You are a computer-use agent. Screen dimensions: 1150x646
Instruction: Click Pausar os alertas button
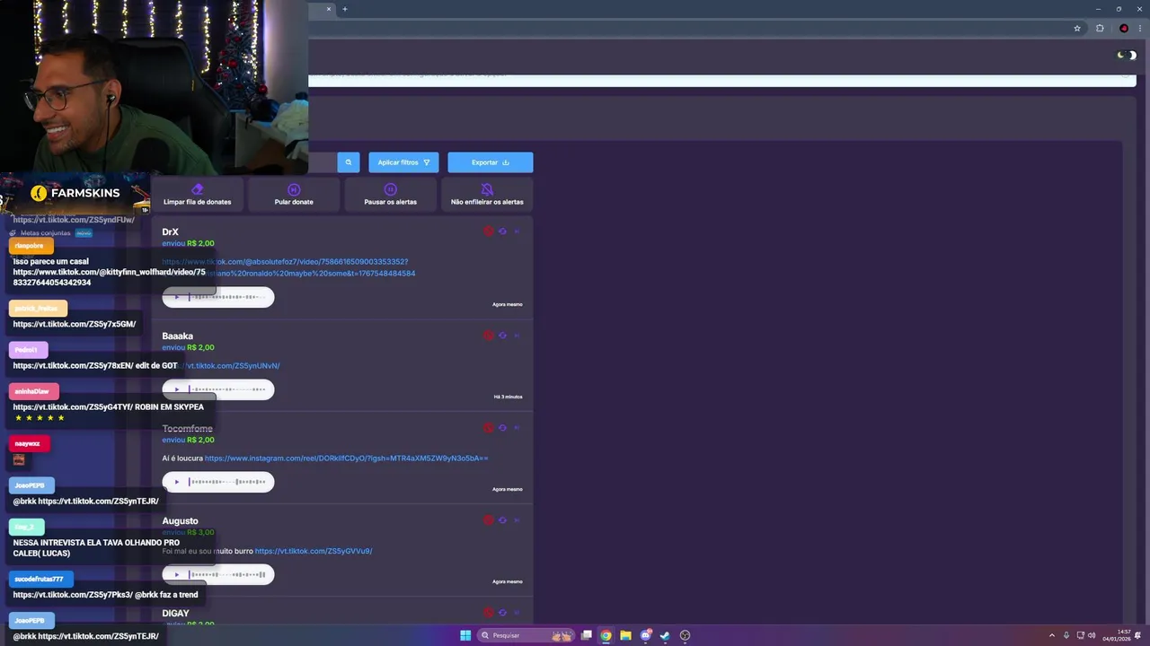coord(390,195)
